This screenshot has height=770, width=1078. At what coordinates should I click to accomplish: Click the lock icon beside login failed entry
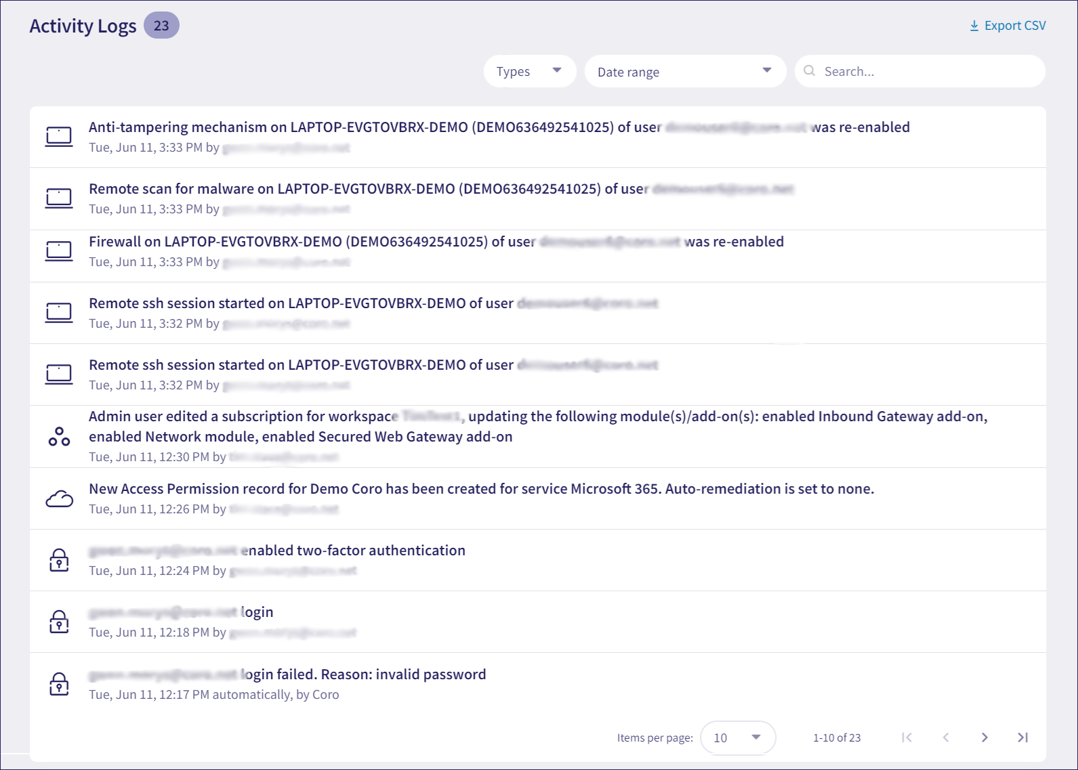pos(59,684)
